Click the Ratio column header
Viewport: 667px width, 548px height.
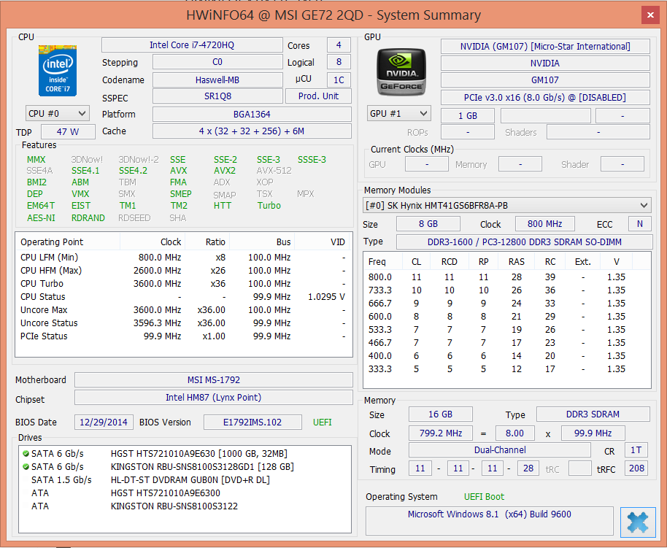coord(207,242)
